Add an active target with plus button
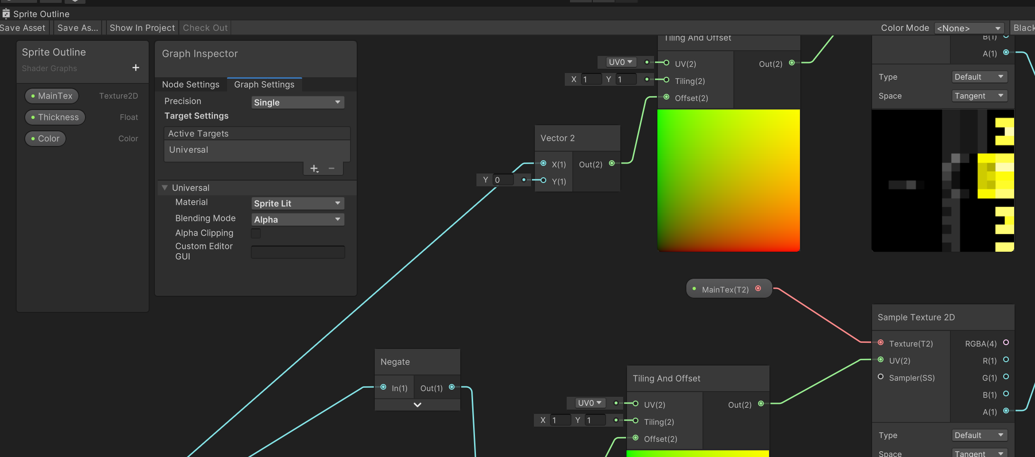The image size is (1035, 457). pos(314,168)
